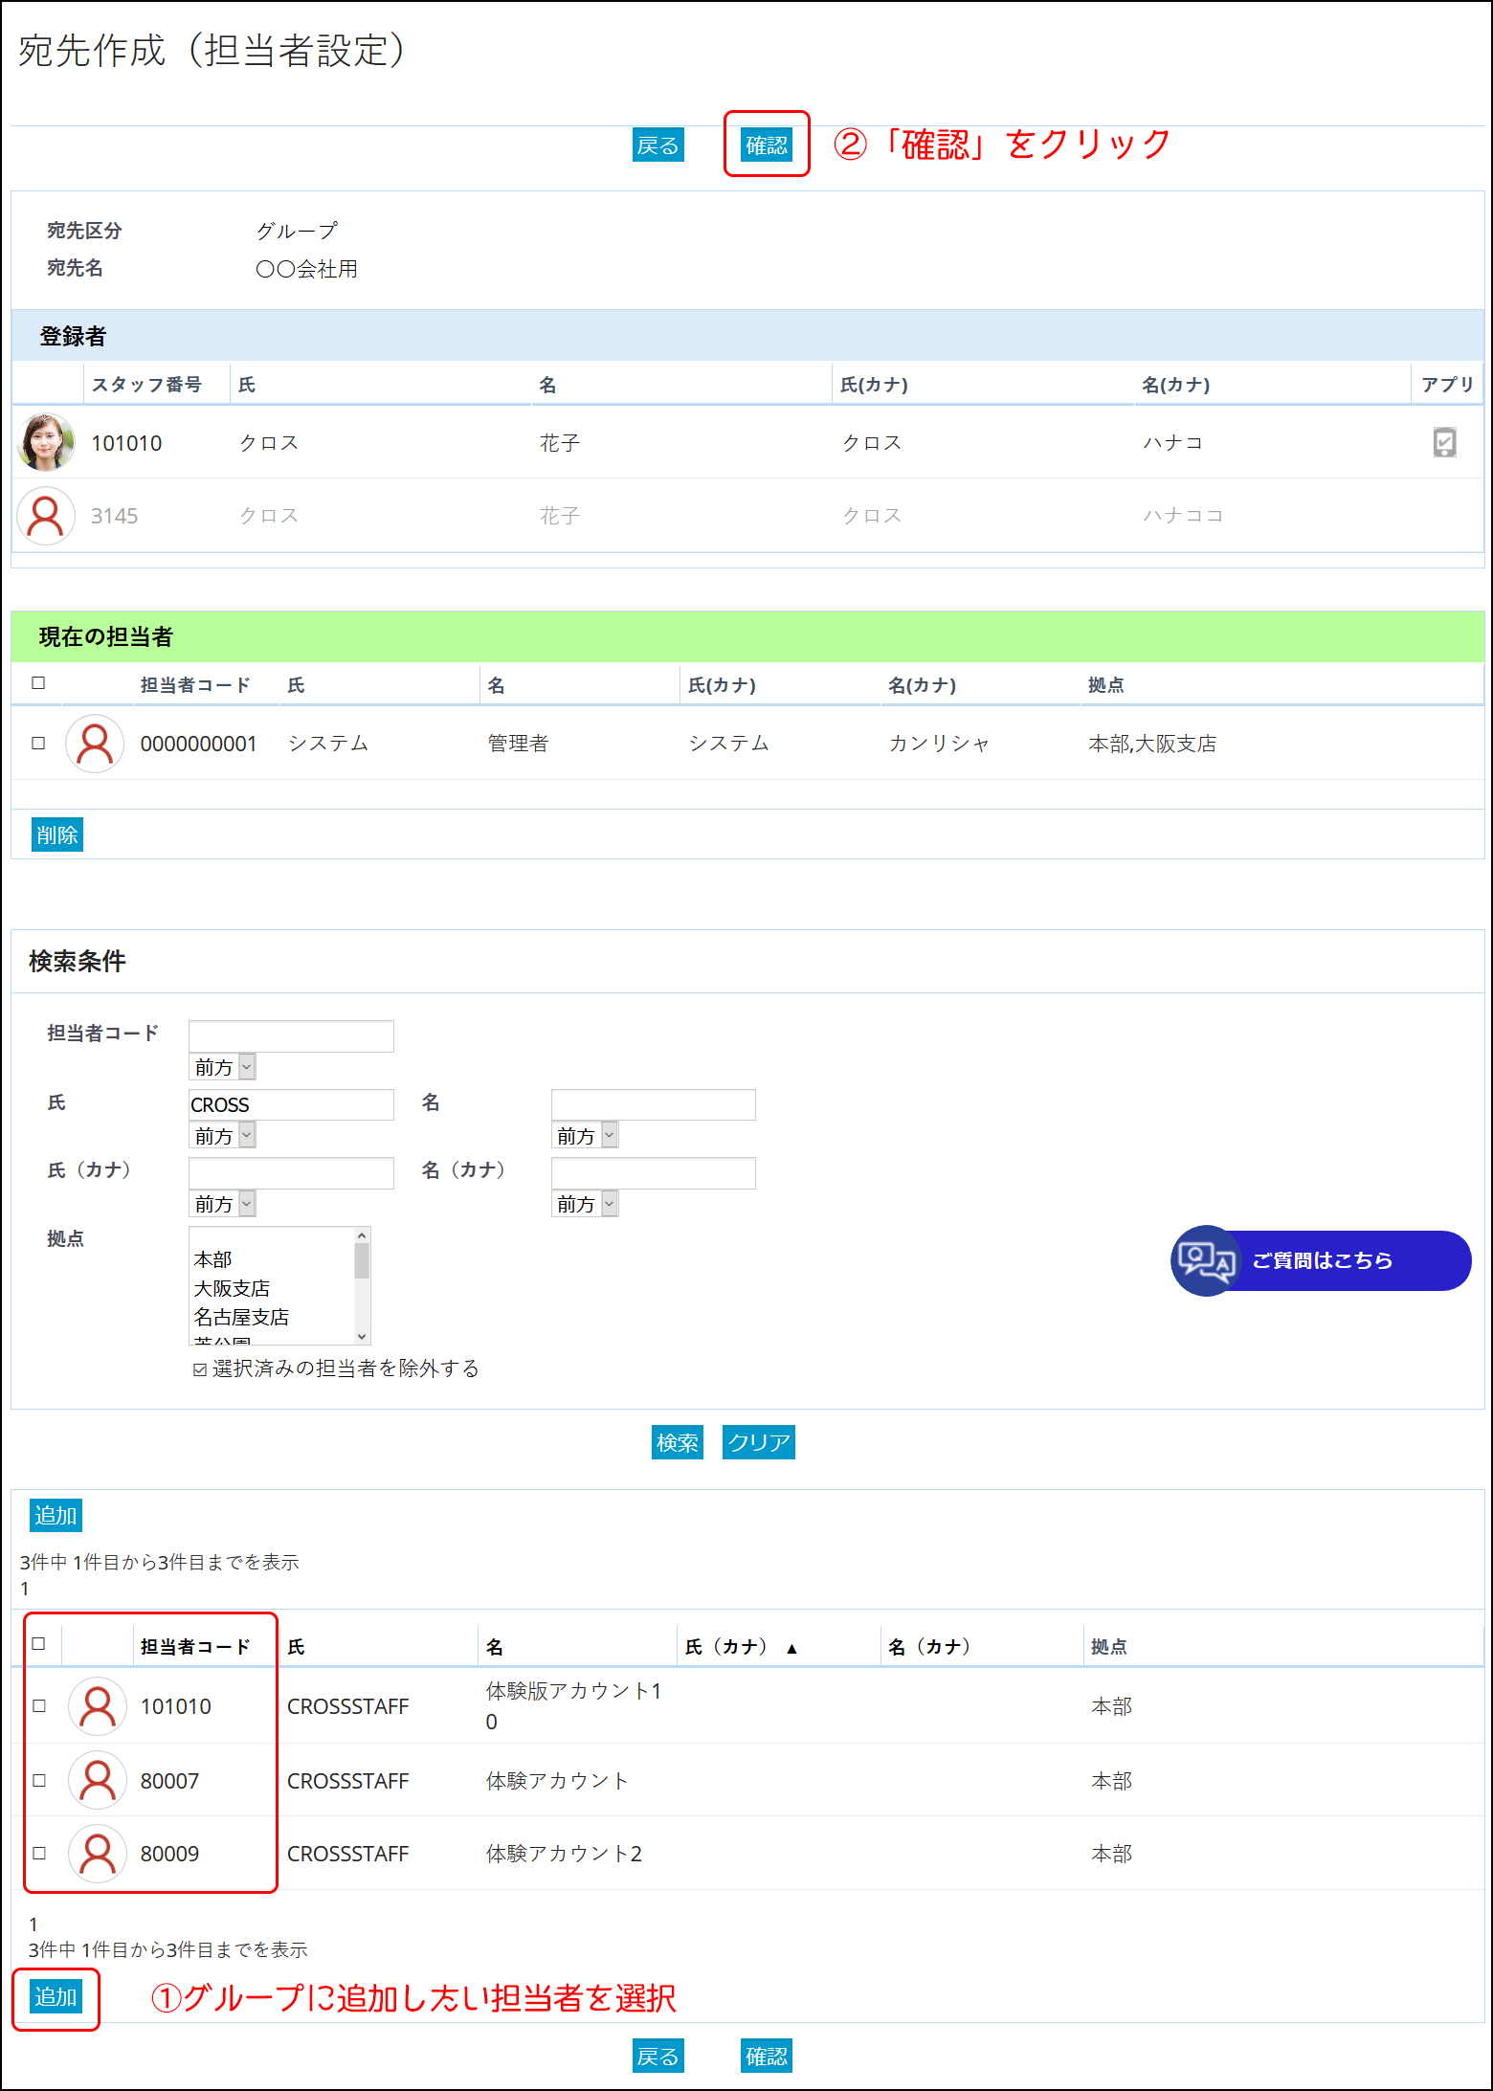Check the box for 担当者 80007
1493x2091 pixels.
(39, 1780)
